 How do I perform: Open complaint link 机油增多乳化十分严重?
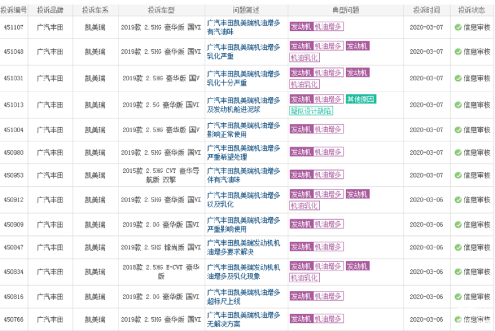point(243,78)
